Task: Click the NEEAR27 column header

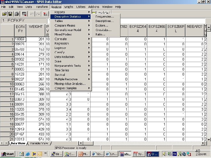Action: tap(195, 30)
